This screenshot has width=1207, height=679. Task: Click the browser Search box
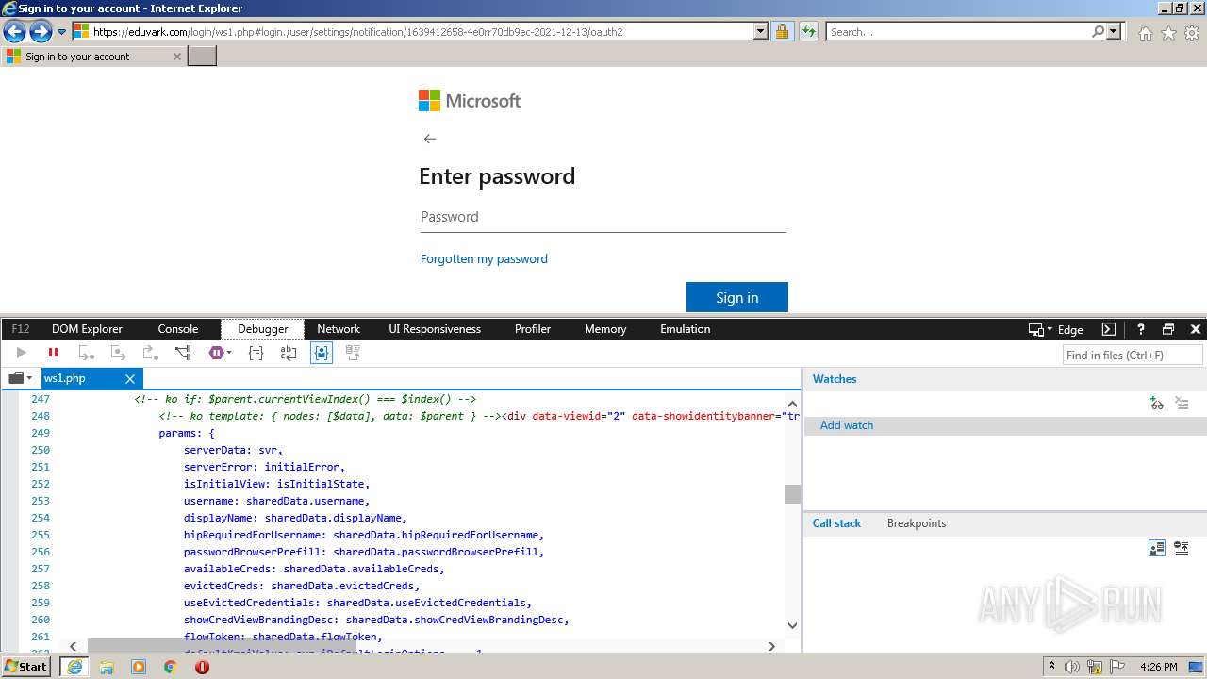coord(958,31)
